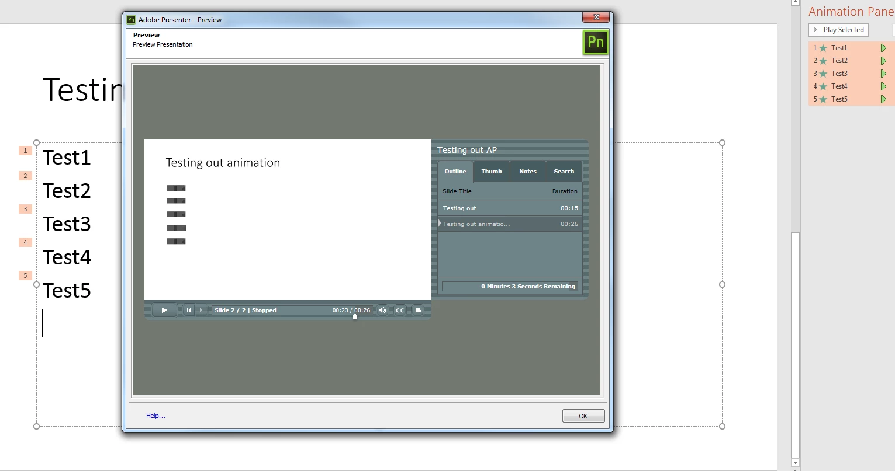The image size is (895, 471).
Task: Click the star effect icon for Test2
Action: [x=823, y=61]
